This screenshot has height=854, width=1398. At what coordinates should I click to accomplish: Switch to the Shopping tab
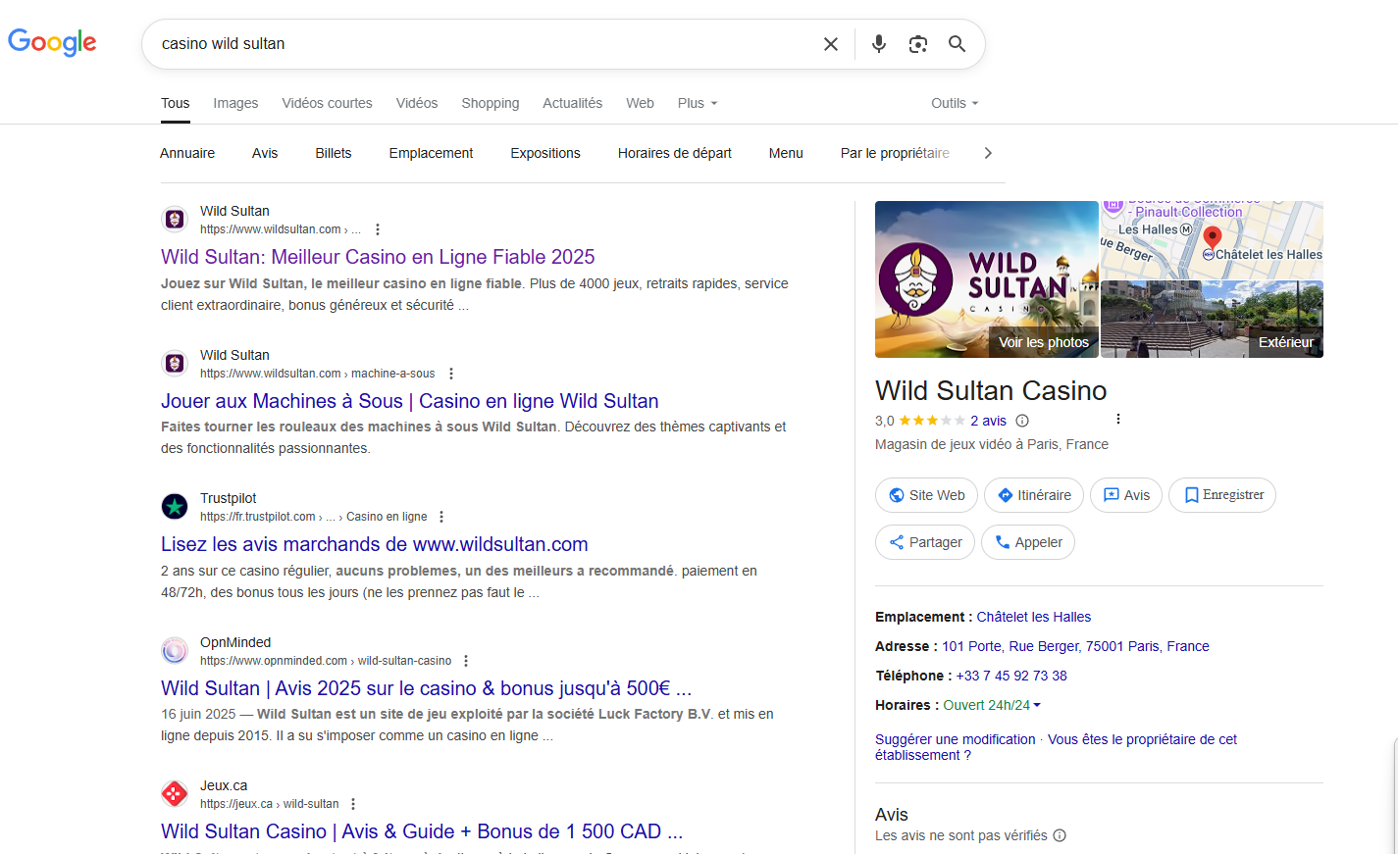491,103
